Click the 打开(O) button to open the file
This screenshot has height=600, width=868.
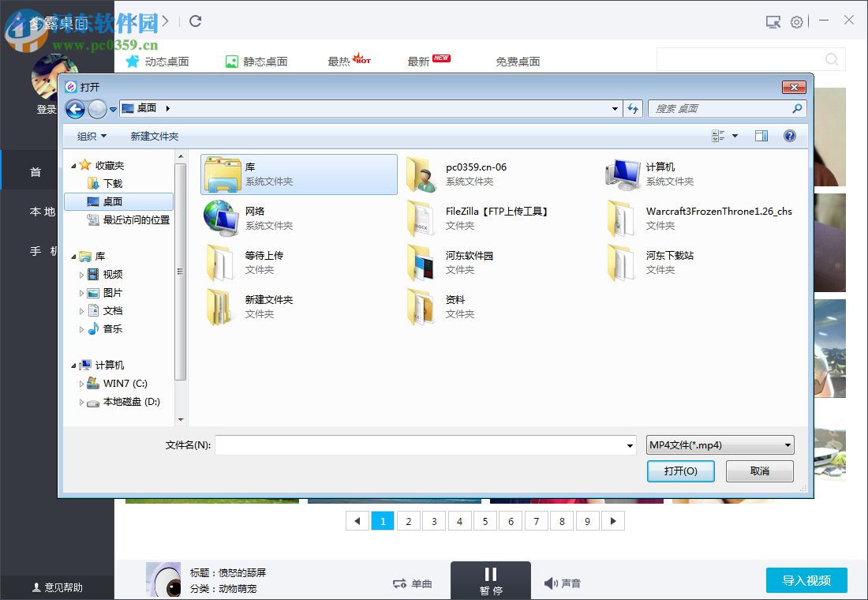680,471
